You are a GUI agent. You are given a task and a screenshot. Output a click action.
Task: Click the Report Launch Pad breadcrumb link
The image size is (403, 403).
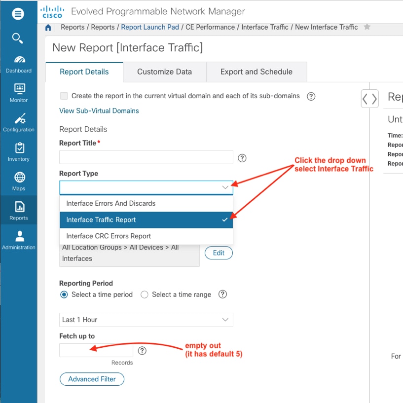point(150,27)
